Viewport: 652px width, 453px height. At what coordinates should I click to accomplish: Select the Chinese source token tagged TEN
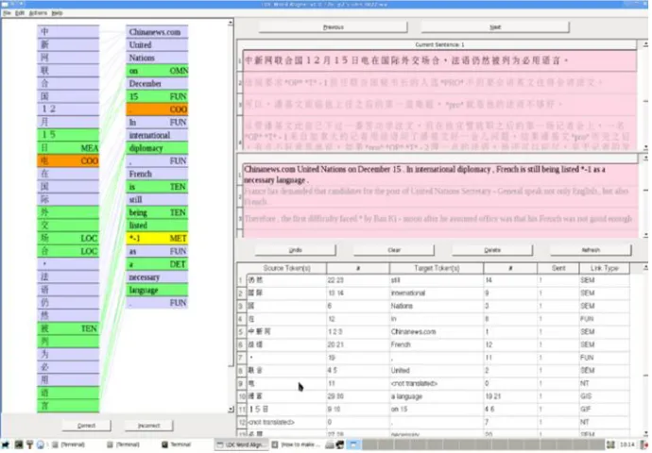point(68,328)
